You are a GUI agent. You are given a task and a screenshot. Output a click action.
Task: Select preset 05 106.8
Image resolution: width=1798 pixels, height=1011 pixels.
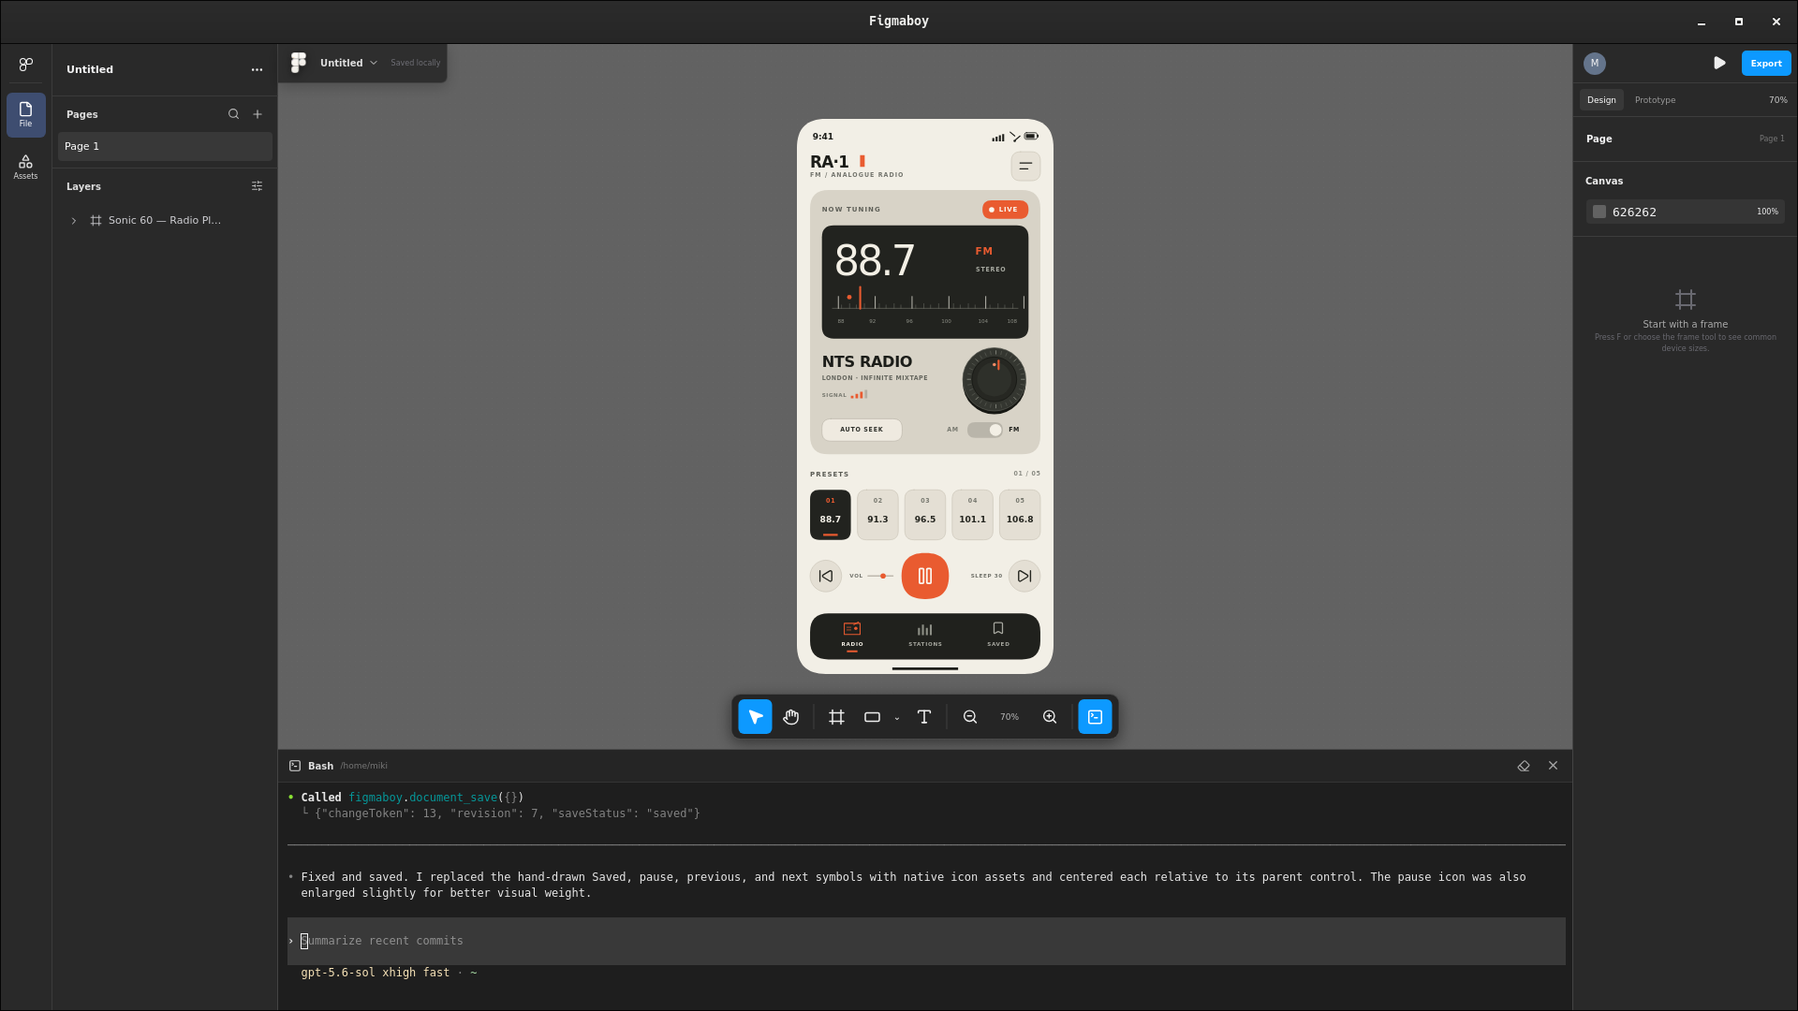coord(1020,515)
